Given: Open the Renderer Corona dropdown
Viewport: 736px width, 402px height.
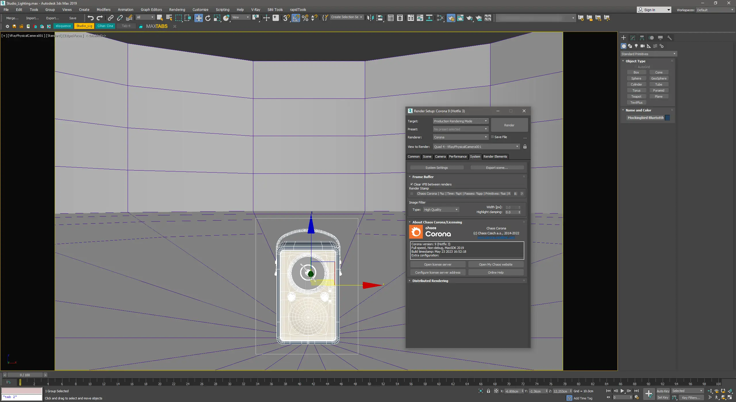Looking at the screenshot, I should [460, 137].
